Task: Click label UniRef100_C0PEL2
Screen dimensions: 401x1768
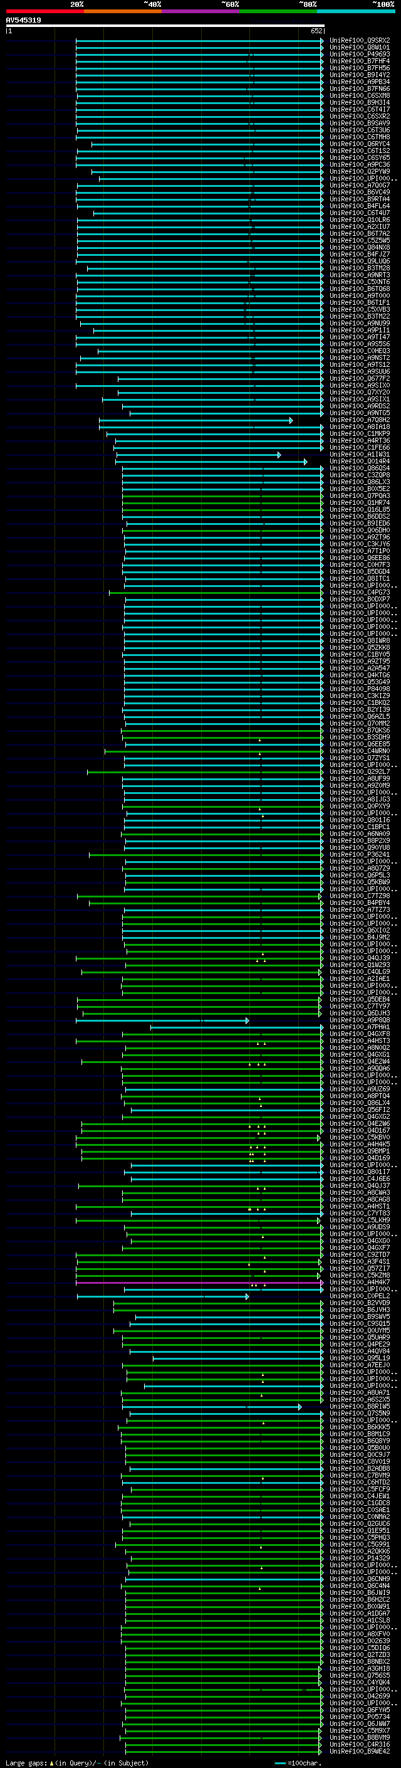Action: click(x=360, y=1296)
